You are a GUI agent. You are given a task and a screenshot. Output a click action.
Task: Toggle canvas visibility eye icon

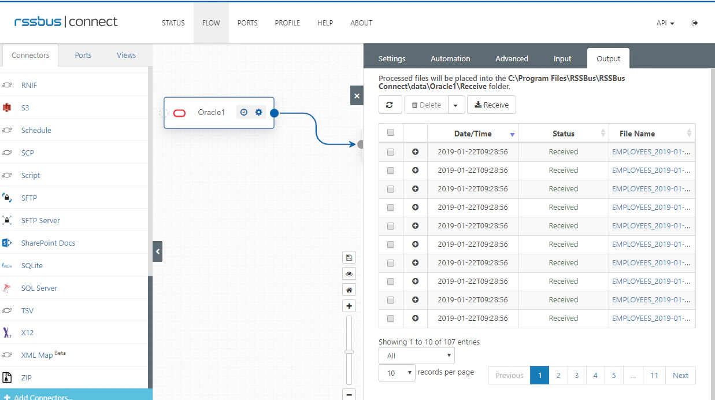pyautogui.click(x=349, y=273)
